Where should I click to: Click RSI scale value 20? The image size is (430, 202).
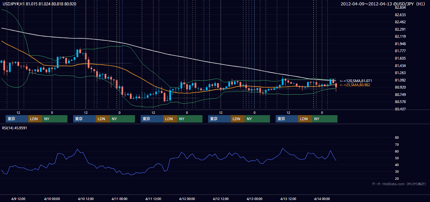click(x=397, y=178)
